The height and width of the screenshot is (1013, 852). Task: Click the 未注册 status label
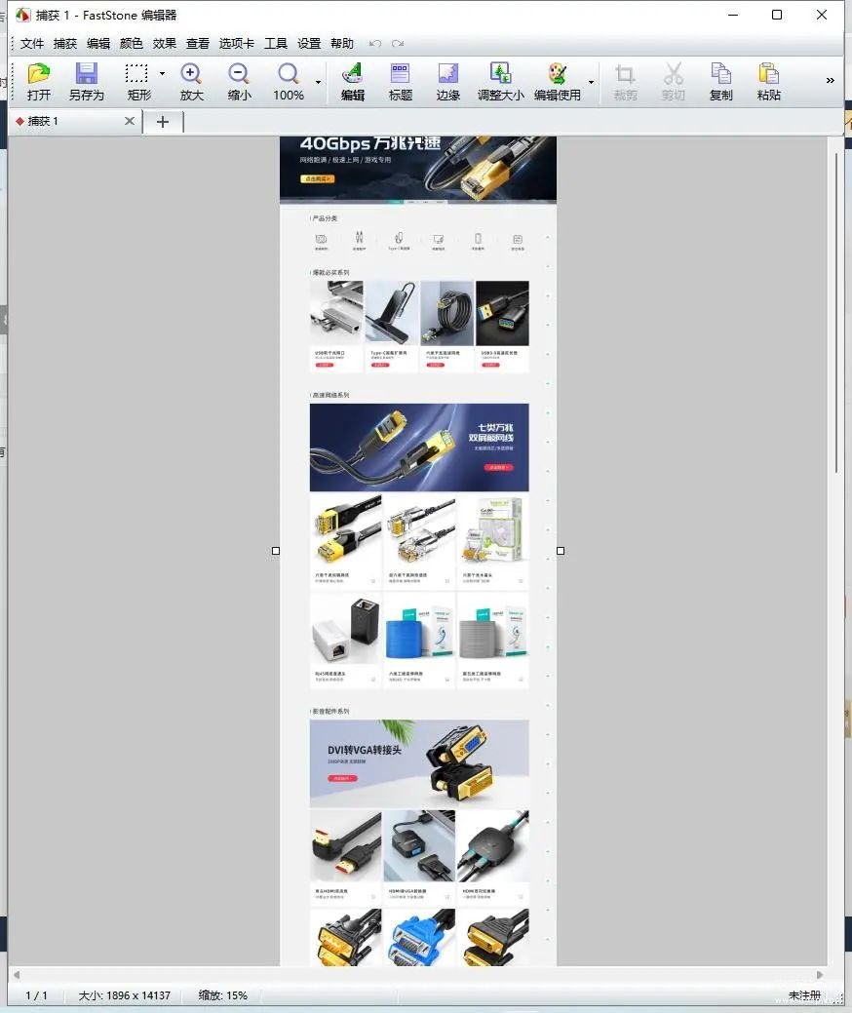tap(804, 995)
